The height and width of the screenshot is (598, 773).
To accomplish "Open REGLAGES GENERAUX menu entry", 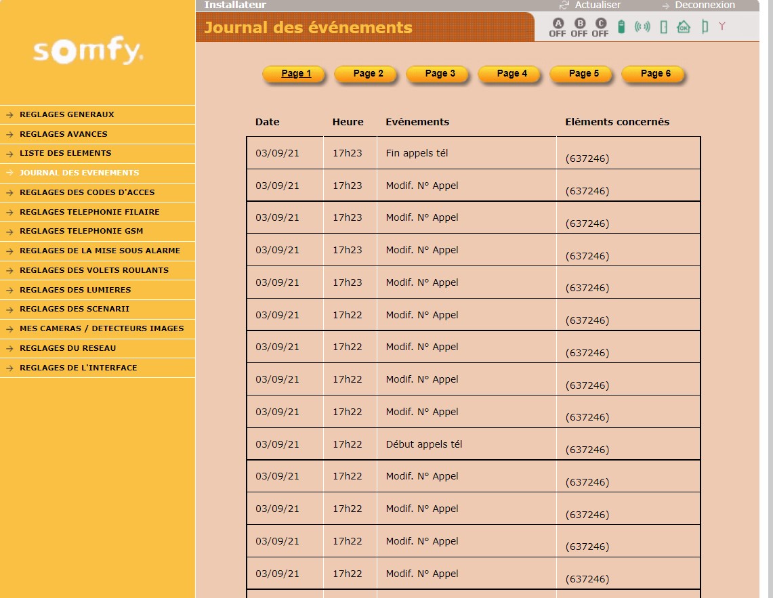I will pos(67,114).
